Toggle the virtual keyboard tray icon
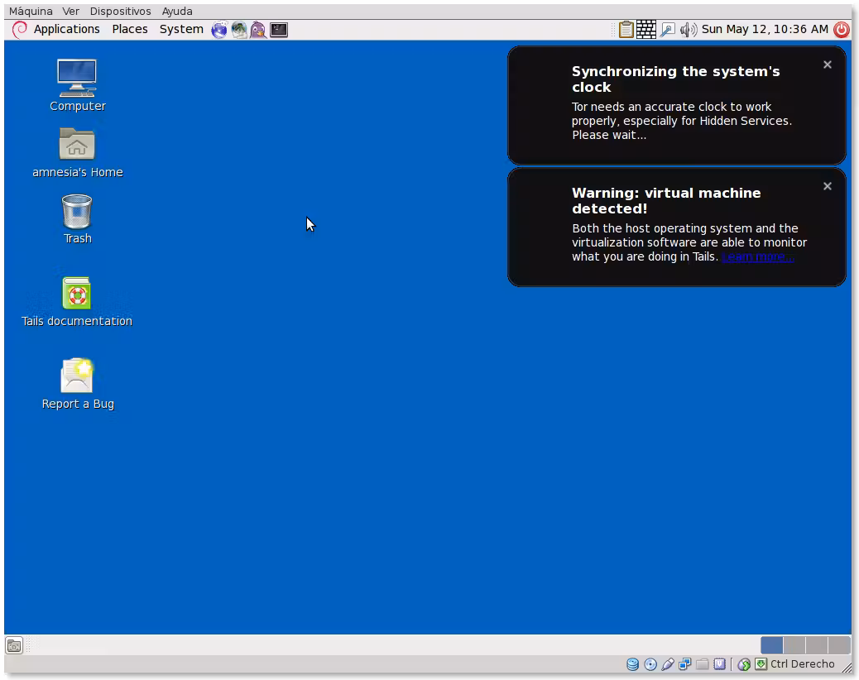This screenshot has width=859, height=680. (646, 30)
